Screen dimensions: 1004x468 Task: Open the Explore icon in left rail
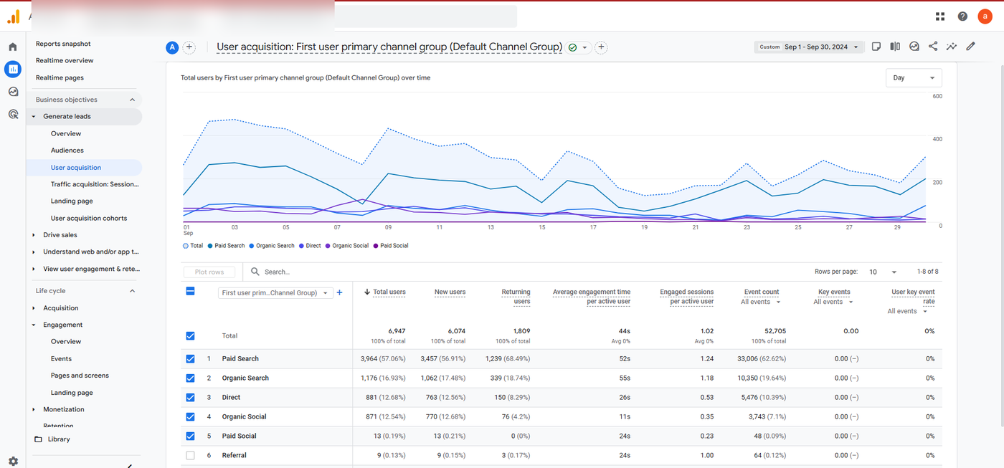pos(13,92)
